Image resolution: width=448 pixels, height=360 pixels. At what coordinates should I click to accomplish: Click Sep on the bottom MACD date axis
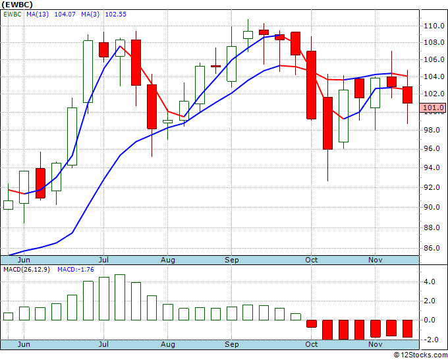(231, 344)
